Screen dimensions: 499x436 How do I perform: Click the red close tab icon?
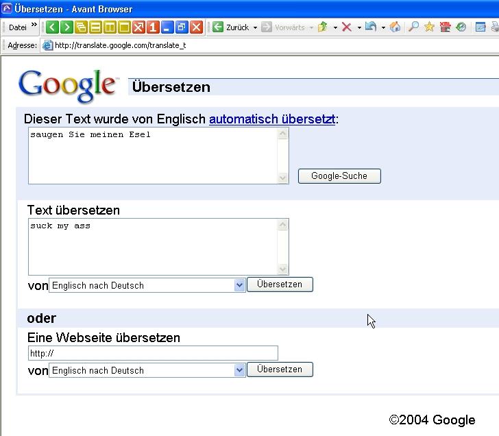tap(196, 27)
